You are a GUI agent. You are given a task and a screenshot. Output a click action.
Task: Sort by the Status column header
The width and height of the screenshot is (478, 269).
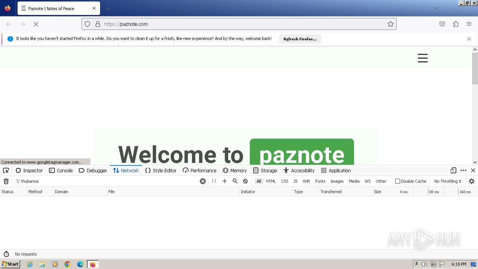click(13, 192)
